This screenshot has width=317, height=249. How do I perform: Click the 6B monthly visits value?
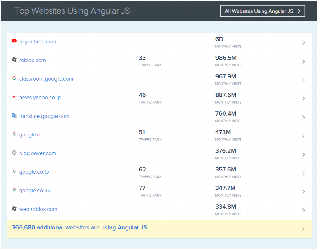click(x=219, y=39)
